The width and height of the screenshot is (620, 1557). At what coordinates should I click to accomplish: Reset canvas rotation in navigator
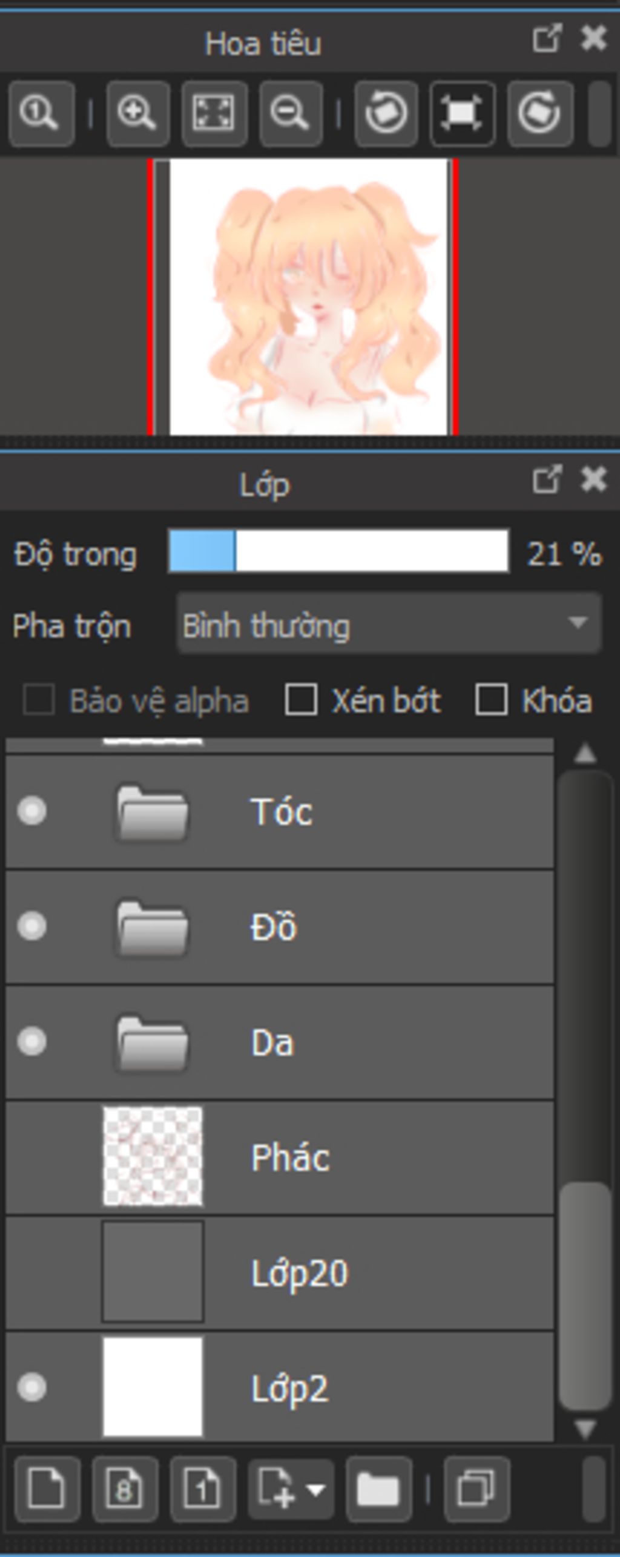(462, 113)
